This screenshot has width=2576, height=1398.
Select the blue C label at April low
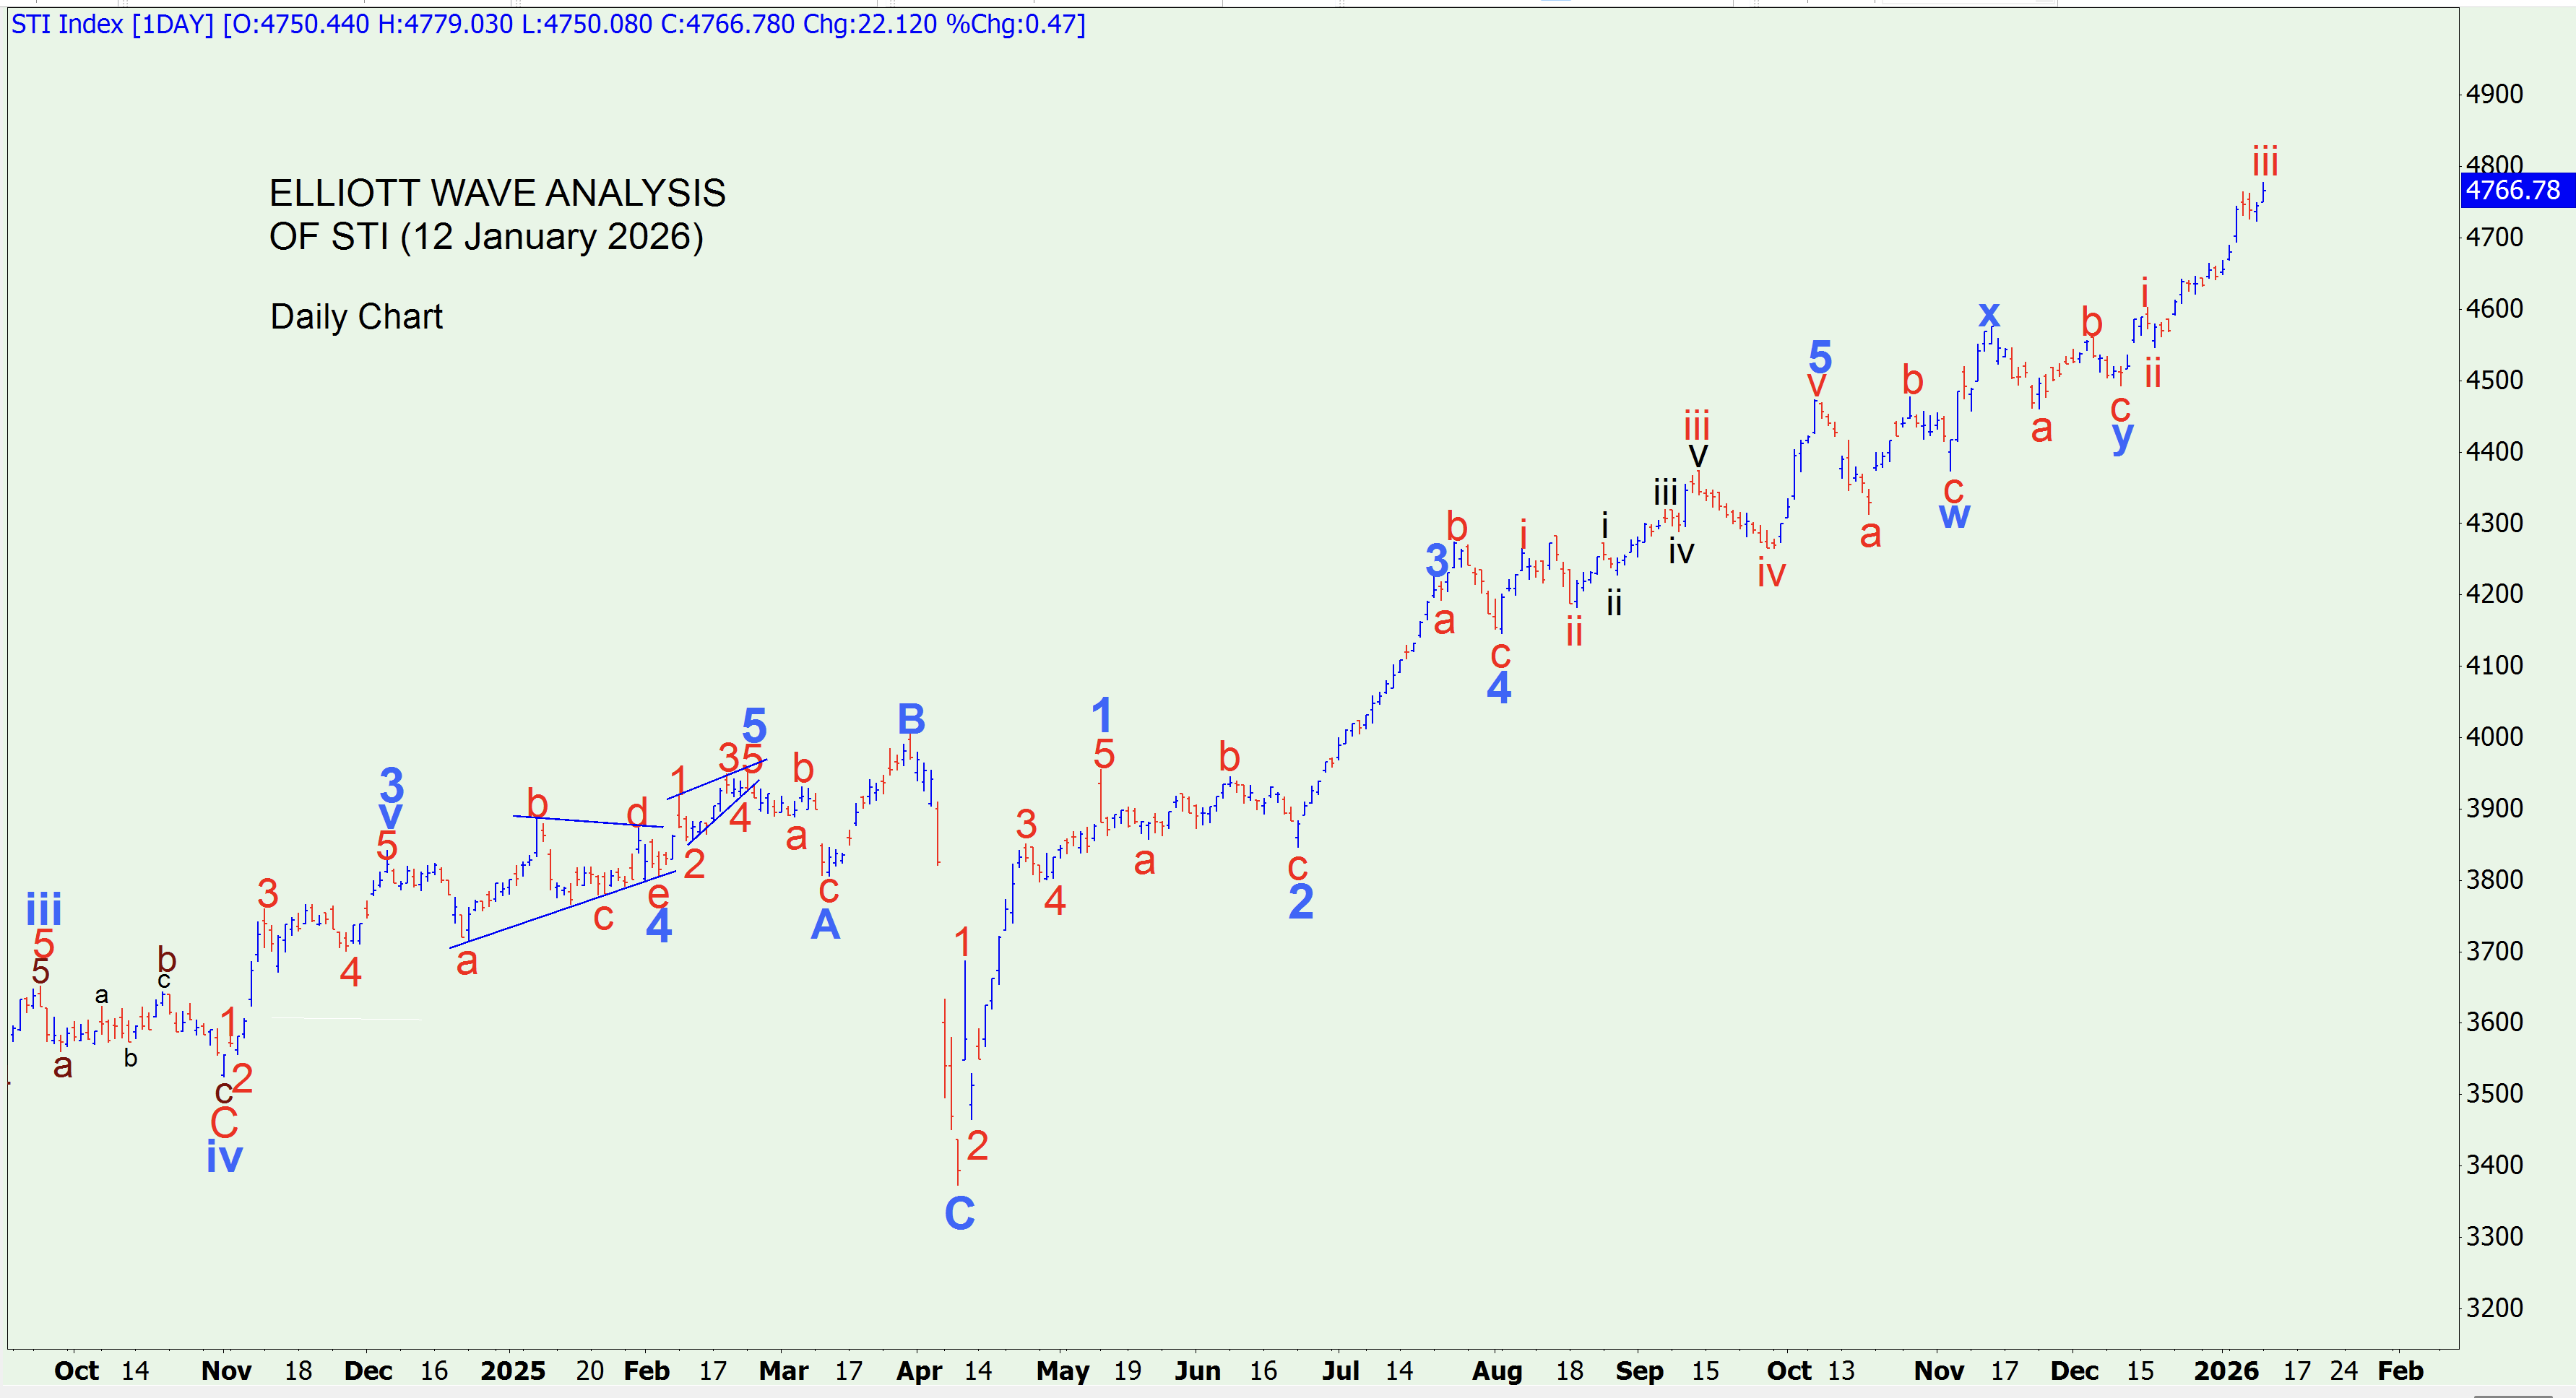pyautogui.click(x=959, y=1213)
